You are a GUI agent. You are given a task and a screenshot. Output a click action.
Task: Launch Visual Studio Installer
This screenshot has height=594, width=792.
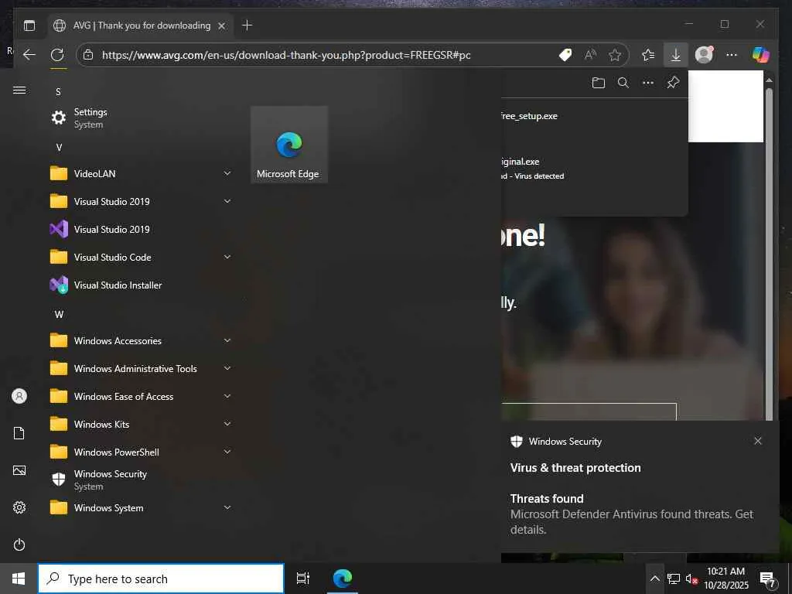coord(142,285)
